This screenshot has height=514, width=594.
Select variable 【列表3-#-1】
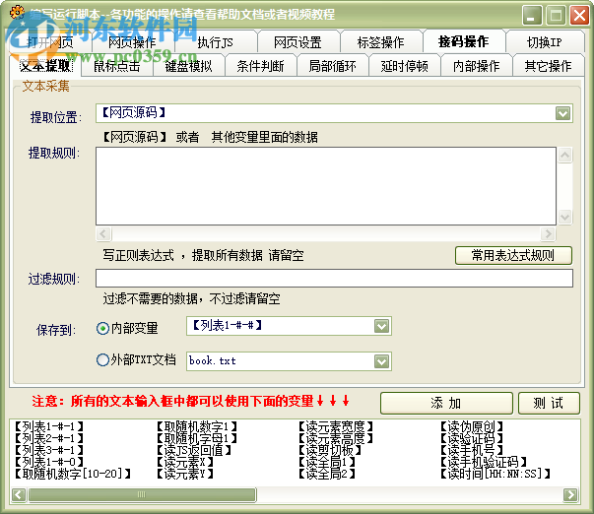[48, 450]
